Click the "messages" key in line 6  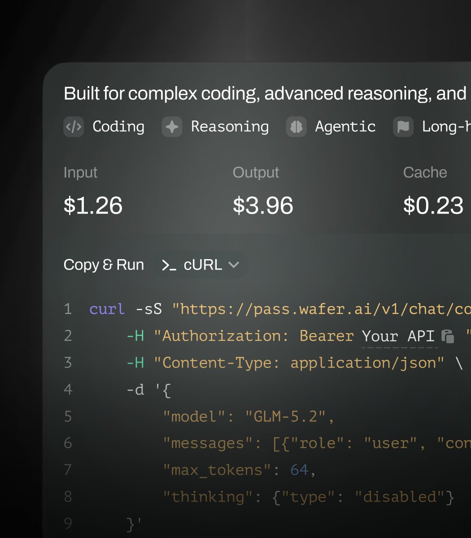[209, 443]
